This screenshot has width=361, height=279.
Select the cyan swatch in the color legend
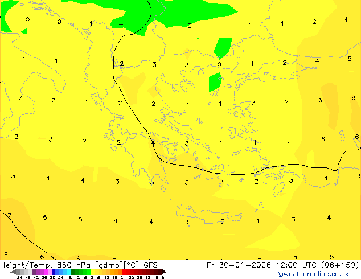pyautogui.click(x=69, y=272)
